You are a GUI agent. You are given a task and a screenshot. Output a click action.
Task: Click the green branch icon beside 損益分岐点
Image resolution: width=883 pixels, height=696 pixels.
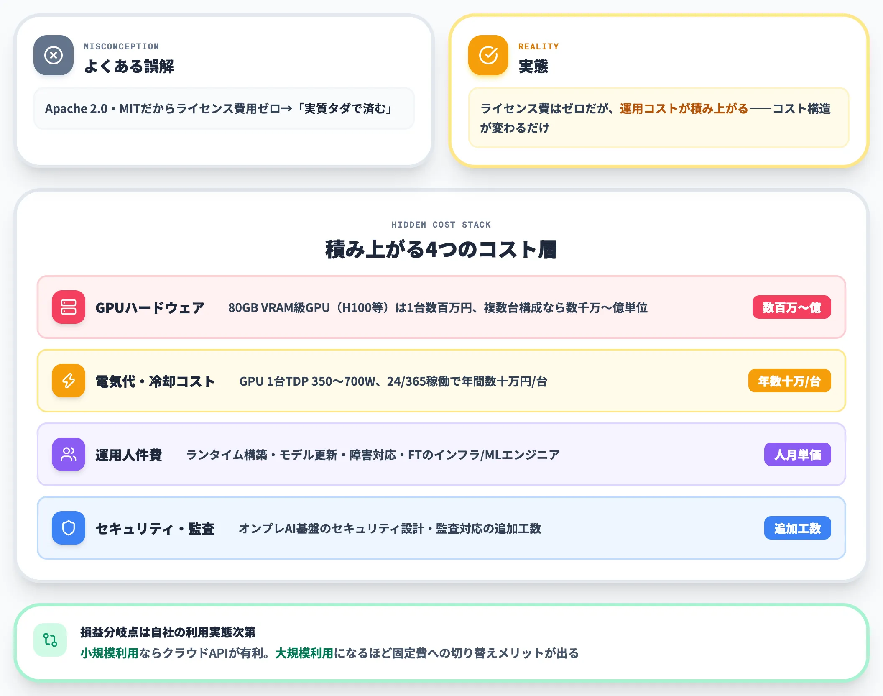click(x=50, y=640)
